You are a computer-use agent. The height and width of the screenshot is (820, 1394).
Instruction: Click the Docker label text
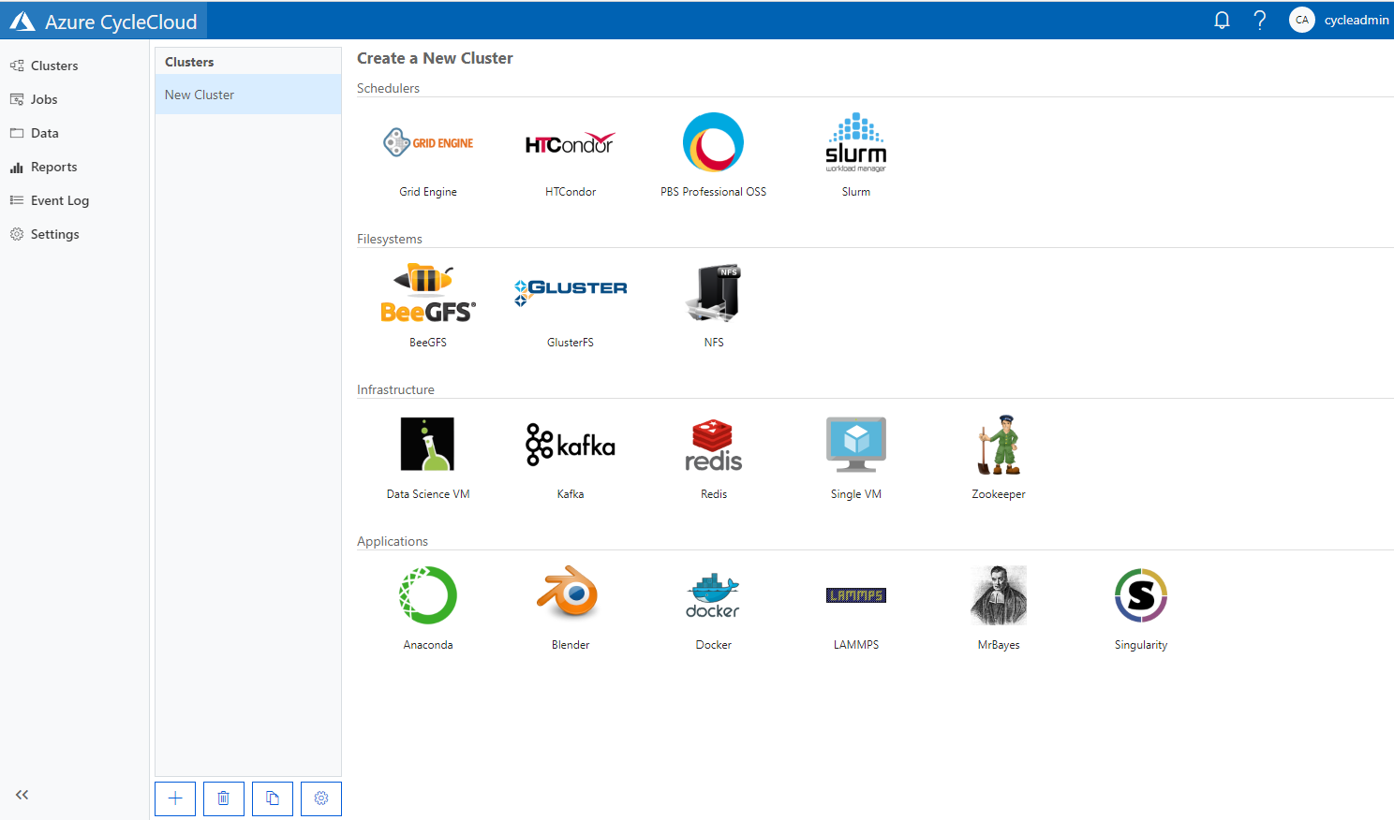coord(714,645)
